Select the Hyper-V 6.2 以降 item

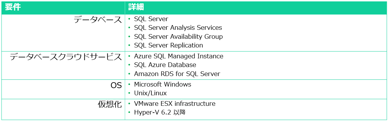click(x=160, y=112)
